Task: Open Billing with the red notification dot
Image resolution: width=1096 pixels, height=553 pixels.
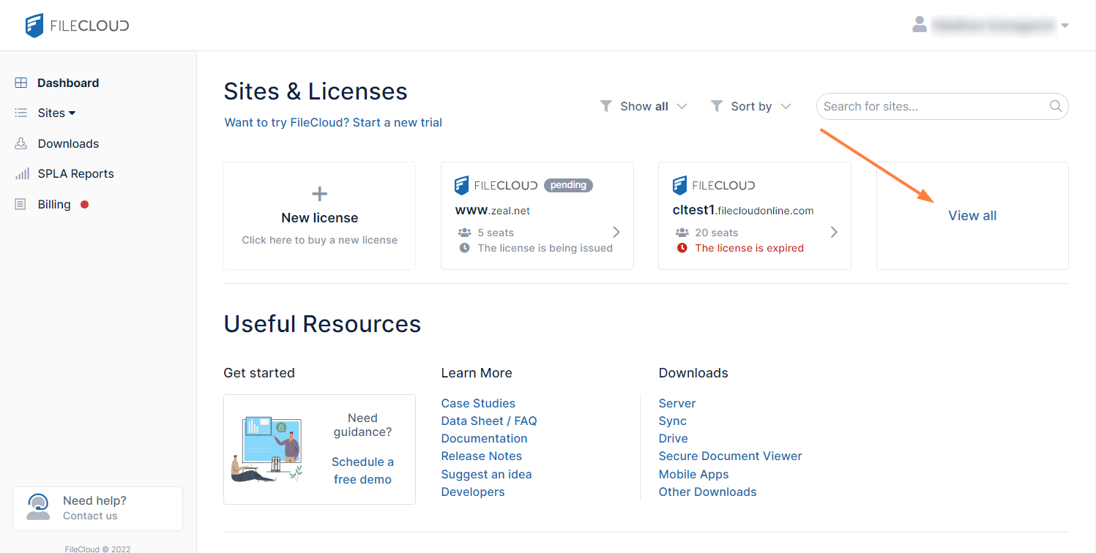Action: [x=57, y=204]
